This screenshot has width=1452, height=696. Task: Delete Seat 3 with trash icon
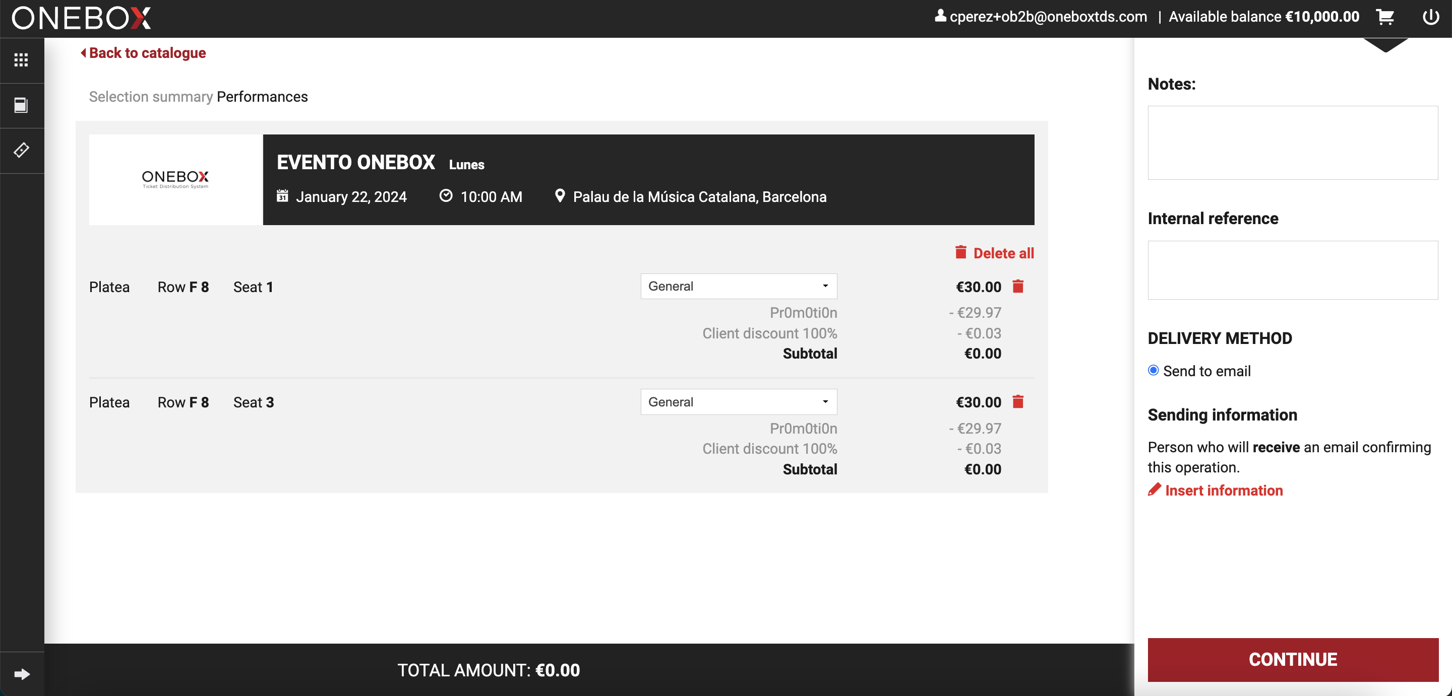(1018, 401)
